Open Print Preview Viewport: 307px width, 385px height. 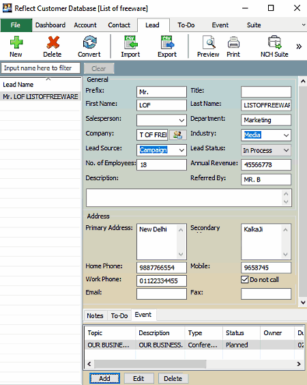(208, 46)
